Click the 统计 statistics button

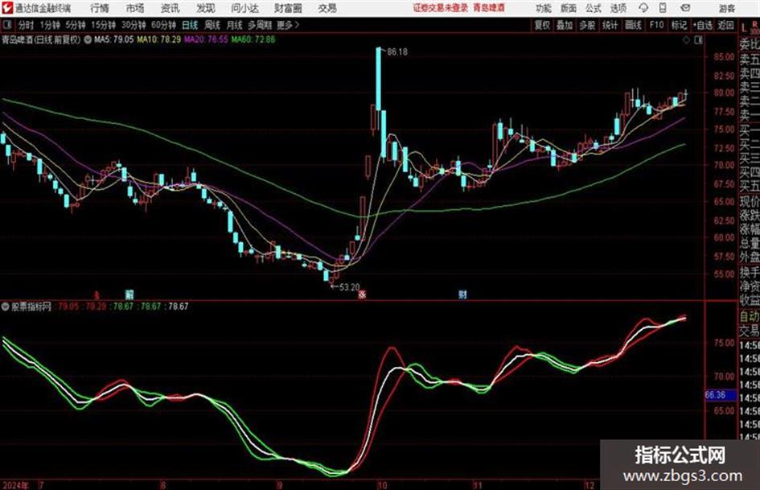click(x=610, y=25)
